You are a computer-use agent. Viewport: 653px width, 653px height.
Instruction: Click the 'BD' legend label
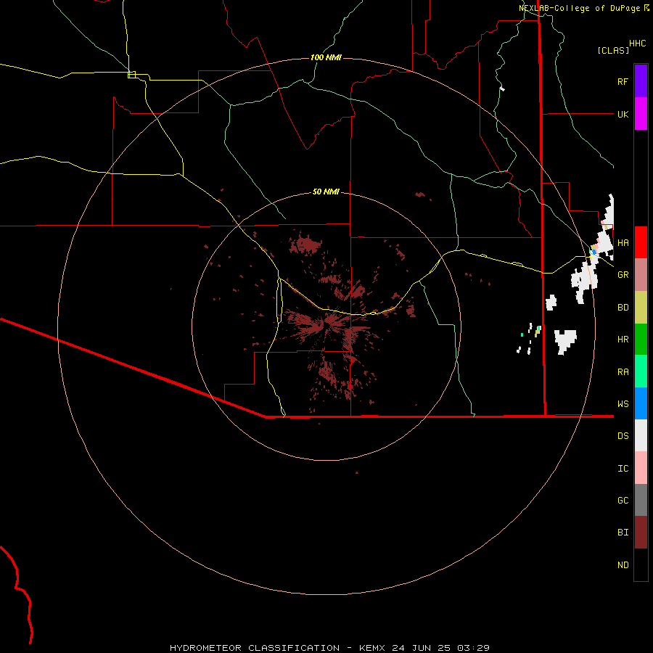(x=623, y=308)
